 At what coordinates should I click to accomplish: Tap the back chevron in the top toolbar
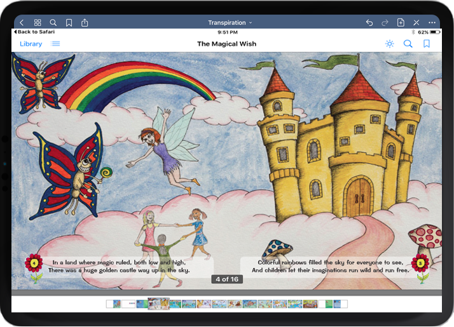22,23
